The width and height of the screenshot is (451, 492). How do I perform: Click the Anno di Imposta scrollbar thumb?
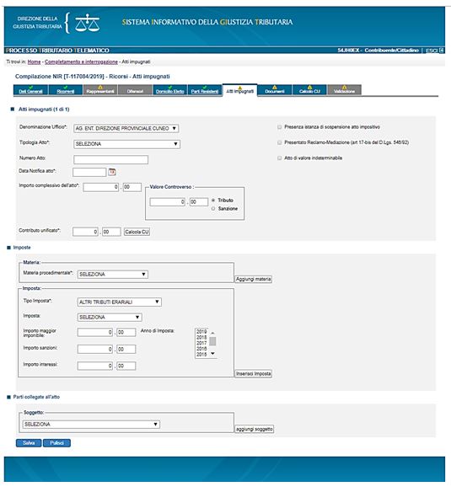[x=212, y=341]
